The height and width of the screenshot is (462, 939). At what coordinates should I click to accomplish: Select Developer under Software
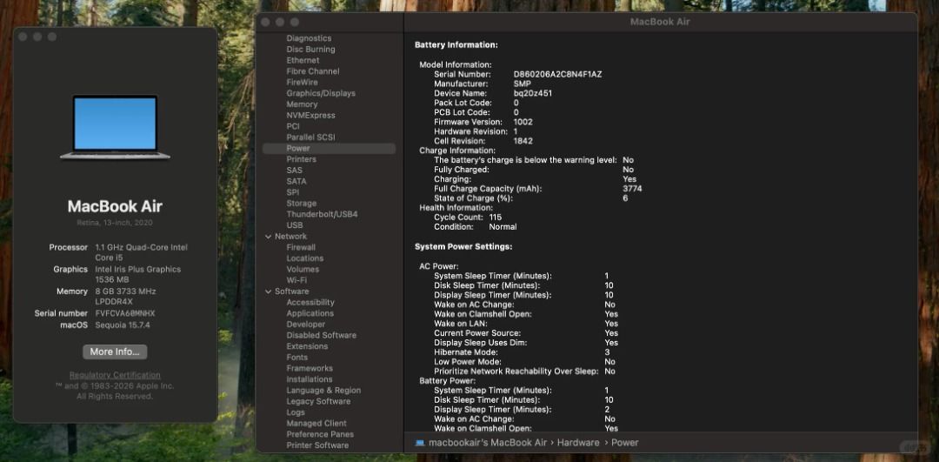click(305, 325)
